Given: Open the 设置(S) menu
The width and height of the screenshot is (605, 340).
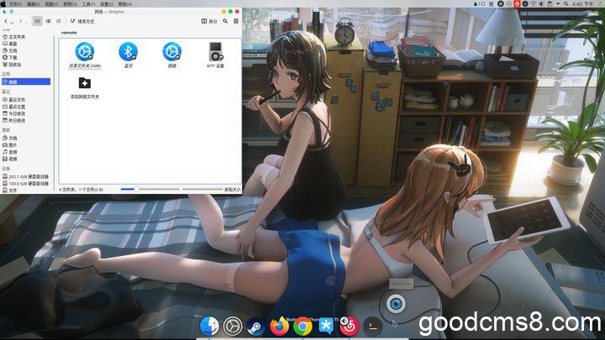Looking at the screenshot, I should [107, 4].
